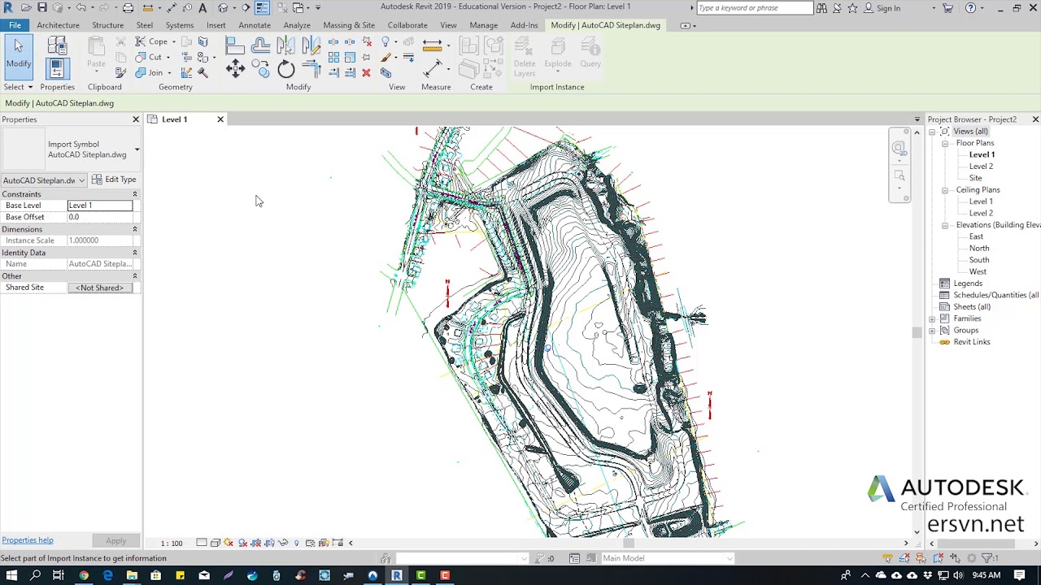
Task: Collapse the Floor Plans tree node
Action: (945, 143)
